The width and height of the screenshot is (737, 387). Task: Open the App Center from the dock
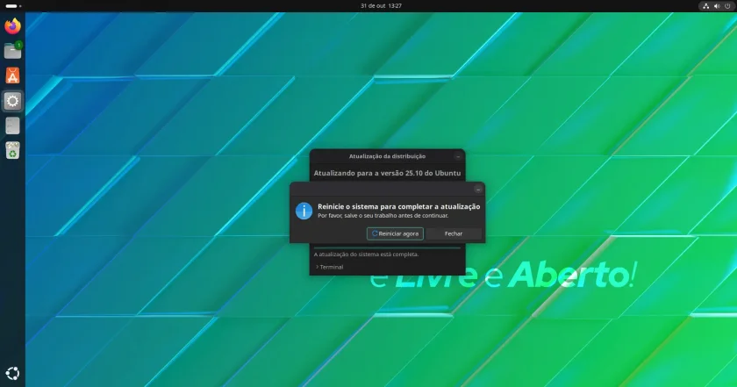(12, 75)
